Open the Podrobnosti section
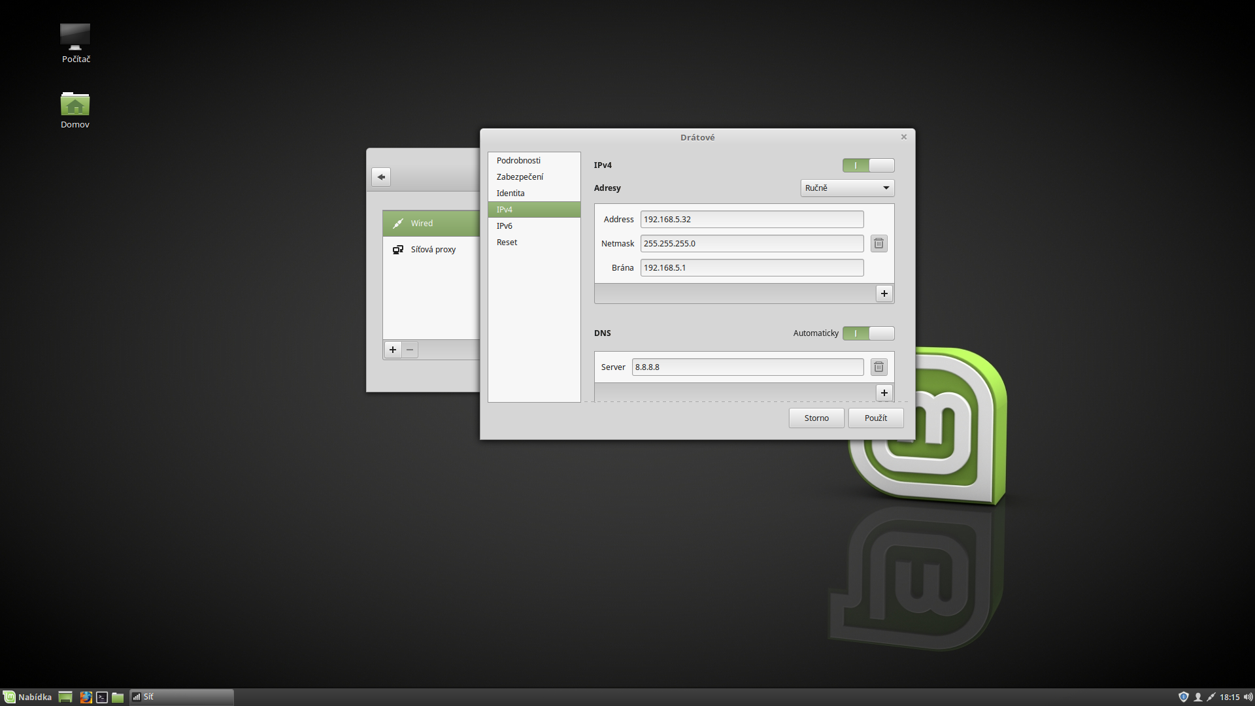1255x706 pixels. tap(518, 161)
